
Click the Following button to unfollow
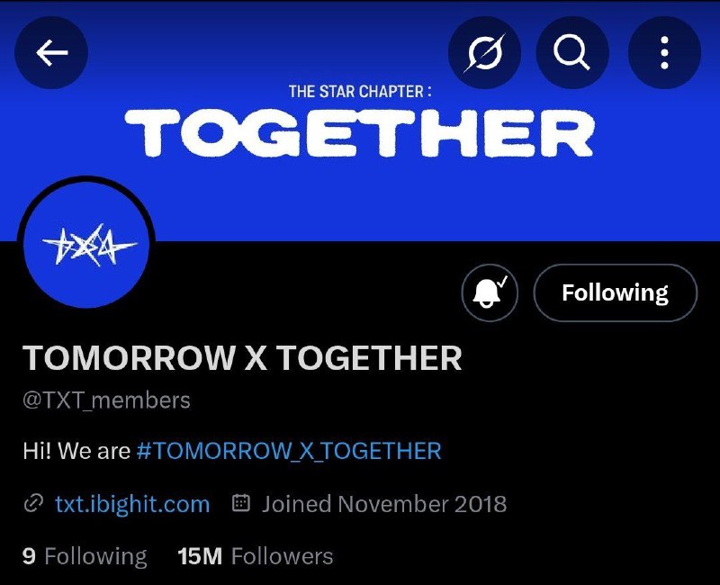[616, 292]
